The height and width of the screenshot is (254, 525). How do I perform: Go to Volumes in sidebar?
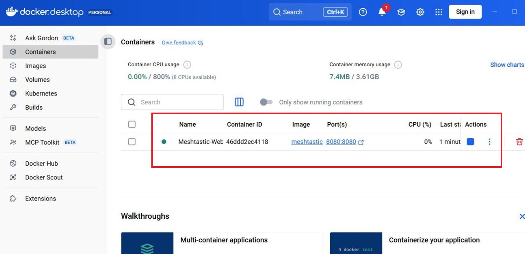[50, 79]
